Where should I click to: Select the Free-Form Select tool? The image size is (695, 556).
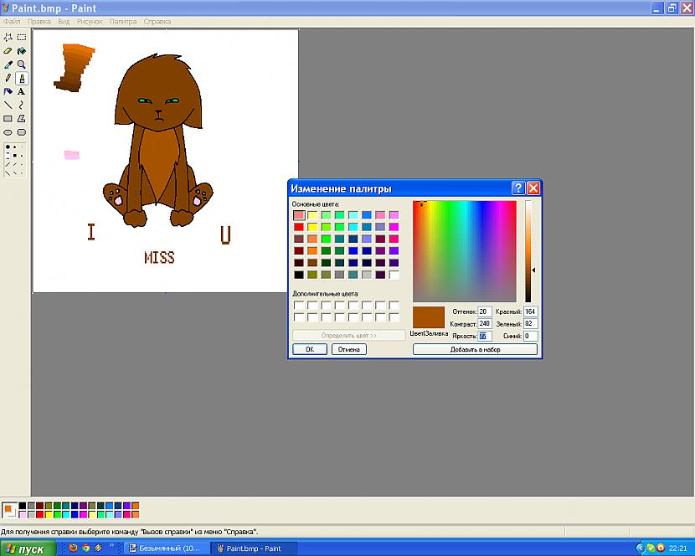click(x=8, y=37)
